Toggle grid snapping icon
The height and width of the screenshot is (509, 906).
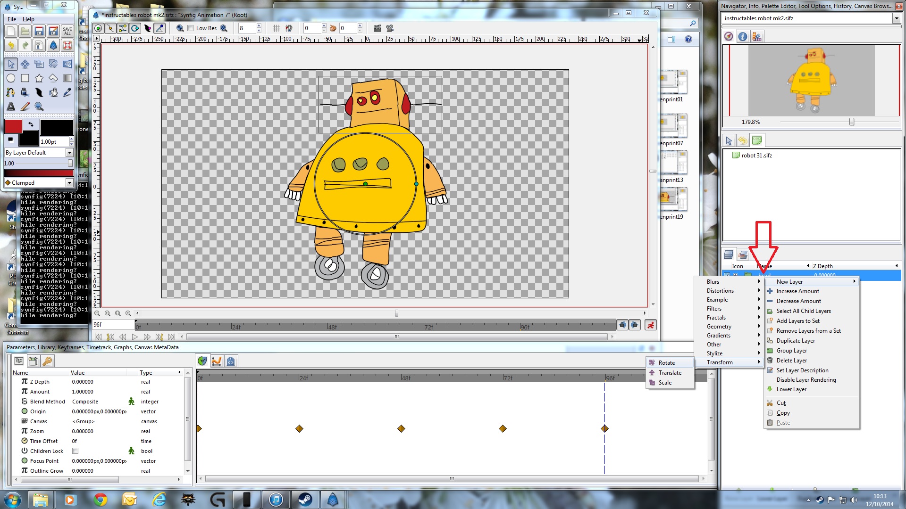pos(289,28)
